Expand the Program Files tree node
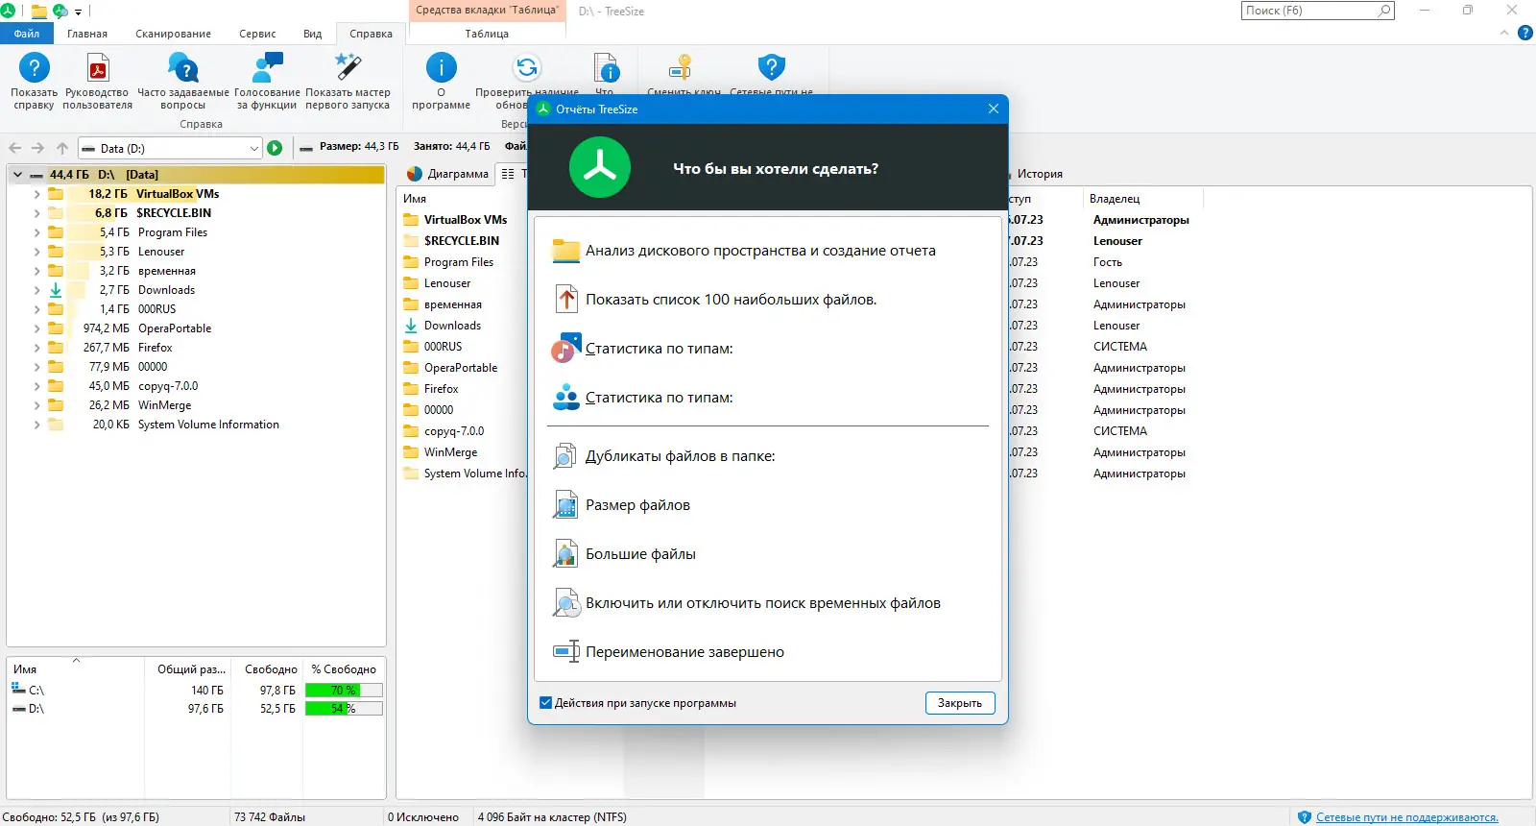 coord(37,232)
